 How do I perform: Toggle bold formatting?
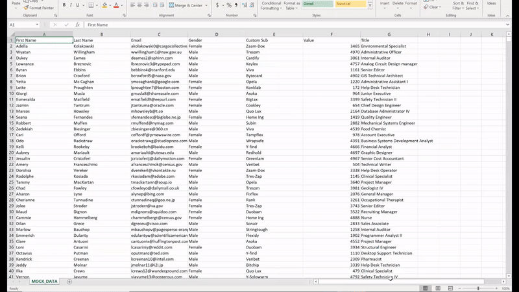[x=64, y=5]
